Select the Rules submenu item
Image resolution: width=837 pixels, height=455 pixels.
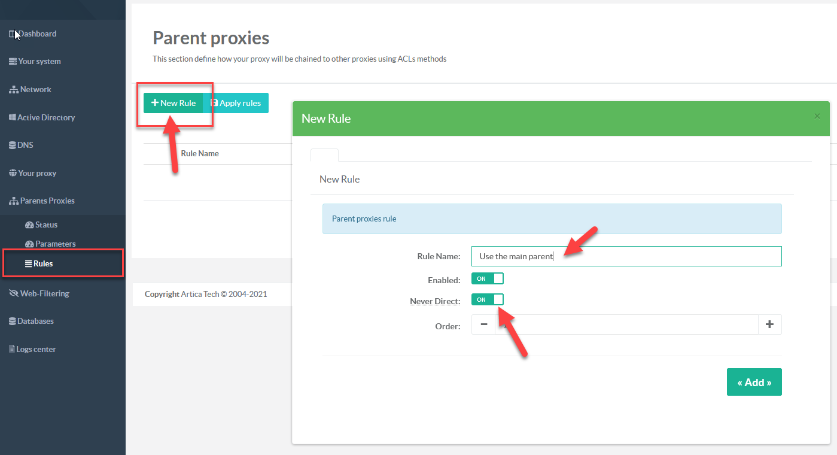click(42, 263)
